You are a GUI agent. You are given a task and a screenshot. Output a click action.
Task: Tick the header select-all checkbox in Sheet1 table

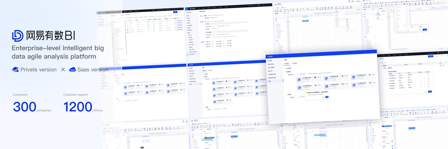point(127,20)
